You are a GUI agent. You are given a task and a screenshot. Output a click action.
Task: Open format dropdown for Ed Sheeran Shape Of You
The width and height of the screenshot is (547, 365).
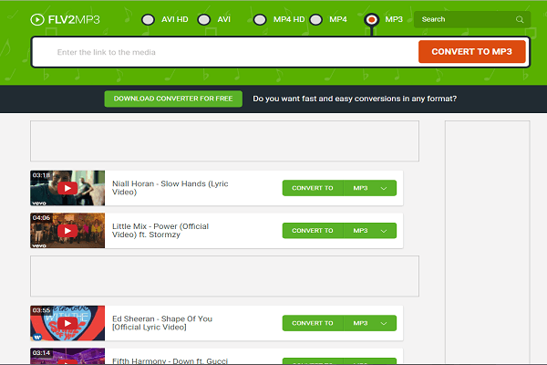(x=370, y=323)
